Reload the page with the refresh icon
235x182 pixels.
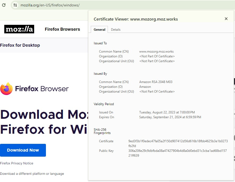click(x=4, y=5)
